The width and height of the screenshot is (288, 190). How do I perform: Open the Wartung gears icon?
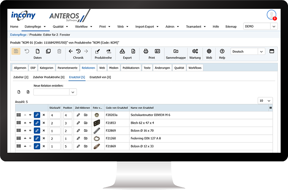195,51
